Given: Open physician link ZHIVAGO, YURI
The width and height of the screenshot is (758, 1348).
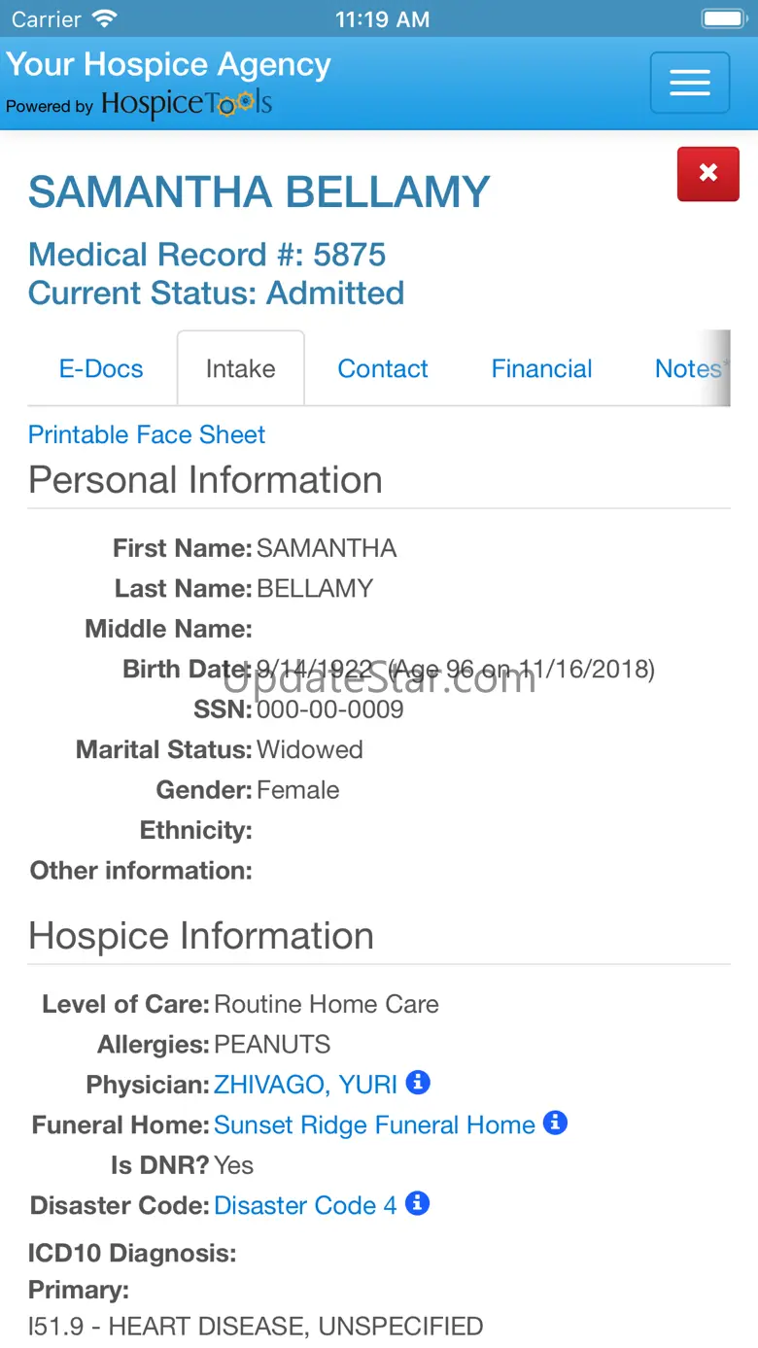Looking at the screenshot, I should coord(305,1085).
